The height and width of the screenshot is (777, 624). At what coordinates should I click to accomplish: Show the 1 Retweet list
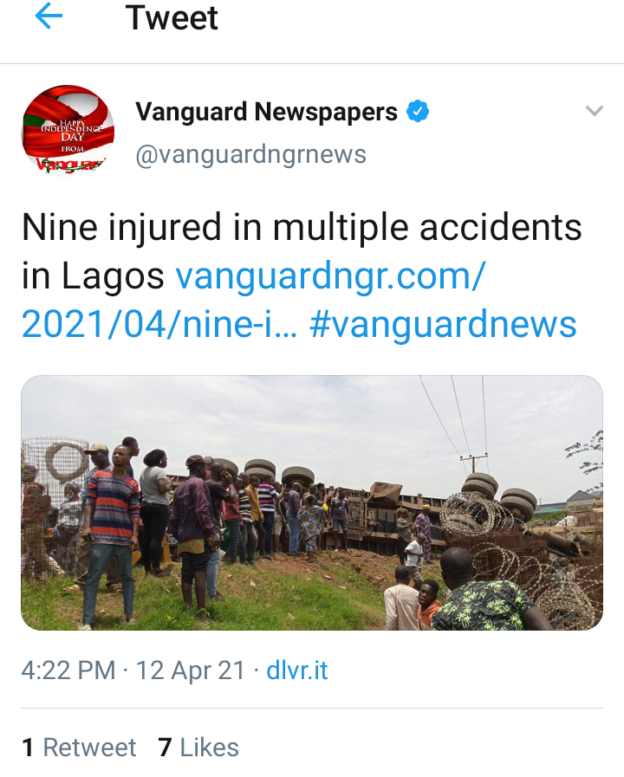click(79, 748)
